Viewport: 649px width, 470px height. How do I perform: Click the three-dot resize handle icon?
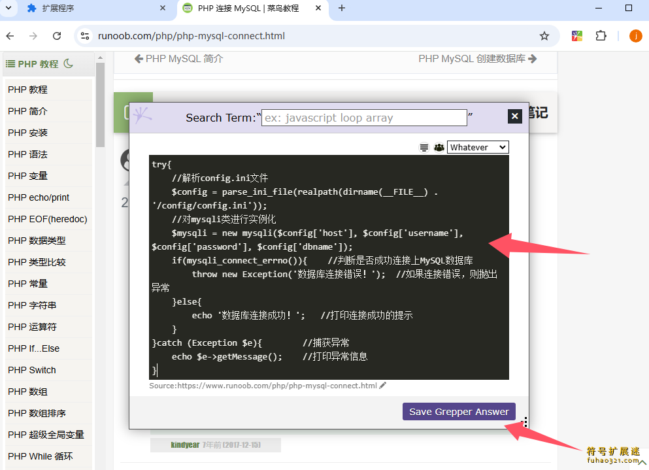pyautogui.click(x=525, y=422)
